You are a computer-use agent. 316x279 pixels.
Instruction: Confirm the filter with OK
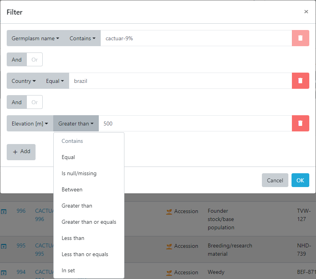pyautogui.click(x=300, y=180)
